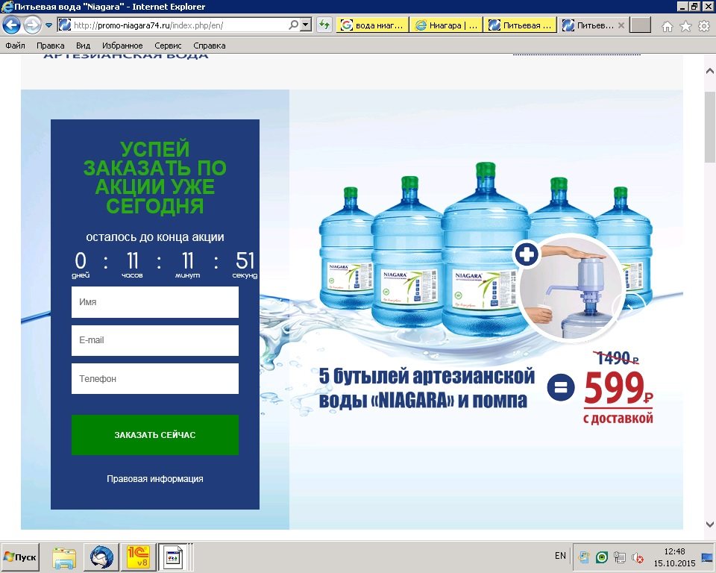Image resolution: width=716 pixels, height=573 pixels.
Task: Click the Show desktop button in tray corner
Action: tap(709, 557)
